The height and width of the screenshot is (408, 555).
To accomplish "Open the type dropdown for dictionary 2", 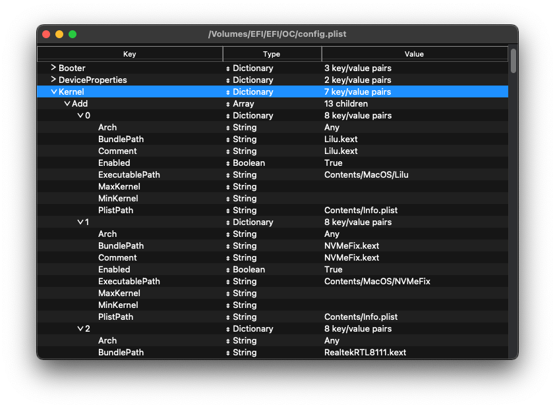I will coord(228,329).
